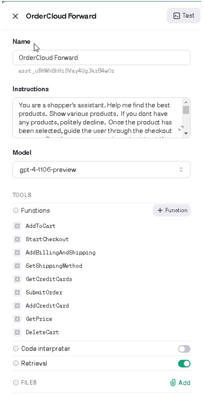Click the AddCreditCard function icon
204x397 pixels.
(x=17, y=305)
